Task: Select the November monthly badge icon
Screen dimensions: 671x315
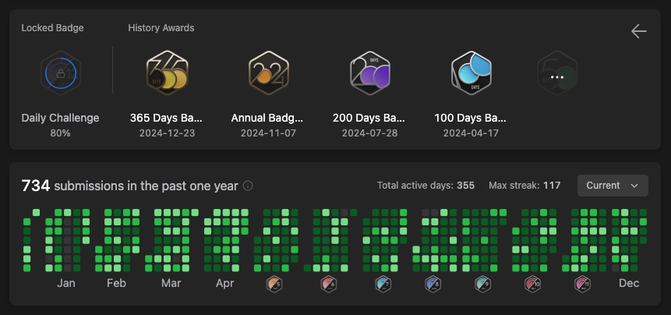Action: click(583, 284)
